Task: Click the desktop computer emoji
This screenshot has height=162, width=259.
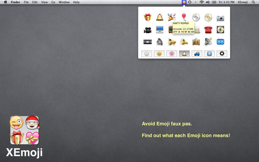Action: pyautogui.click(x=160, y=30)
